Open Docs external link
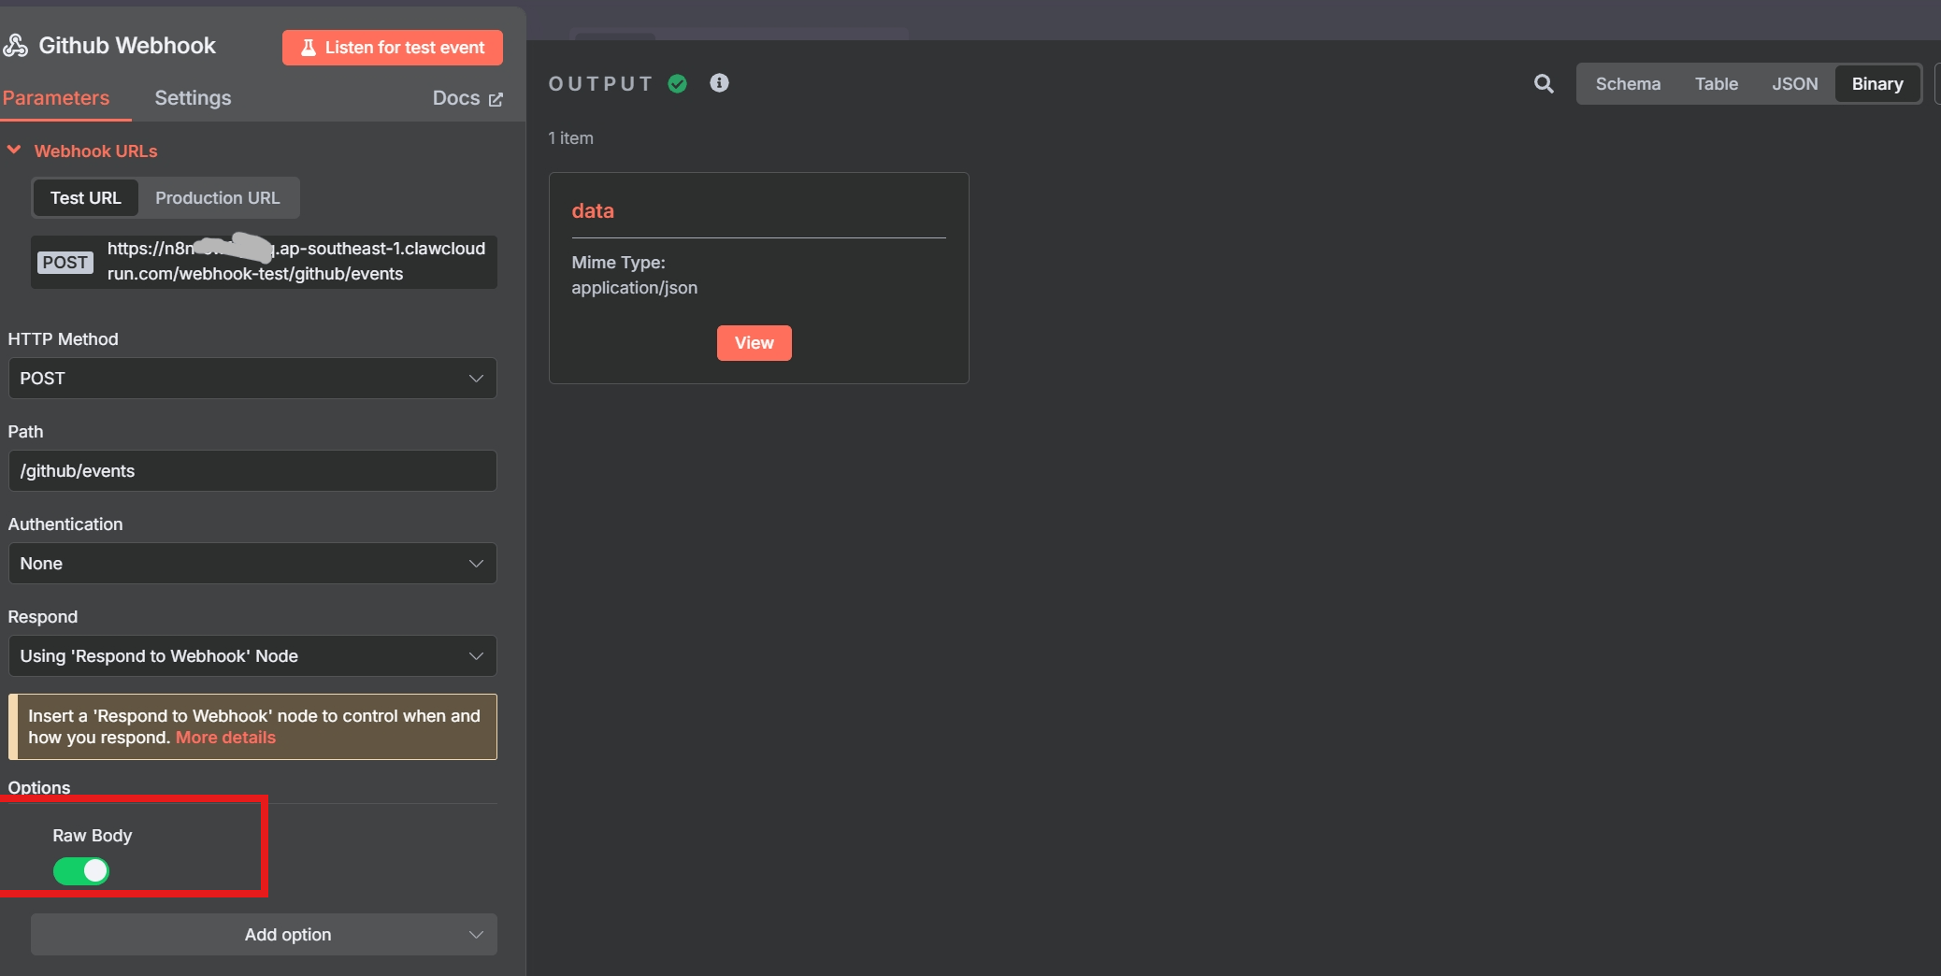1941x976 pixels. (467, 98)
